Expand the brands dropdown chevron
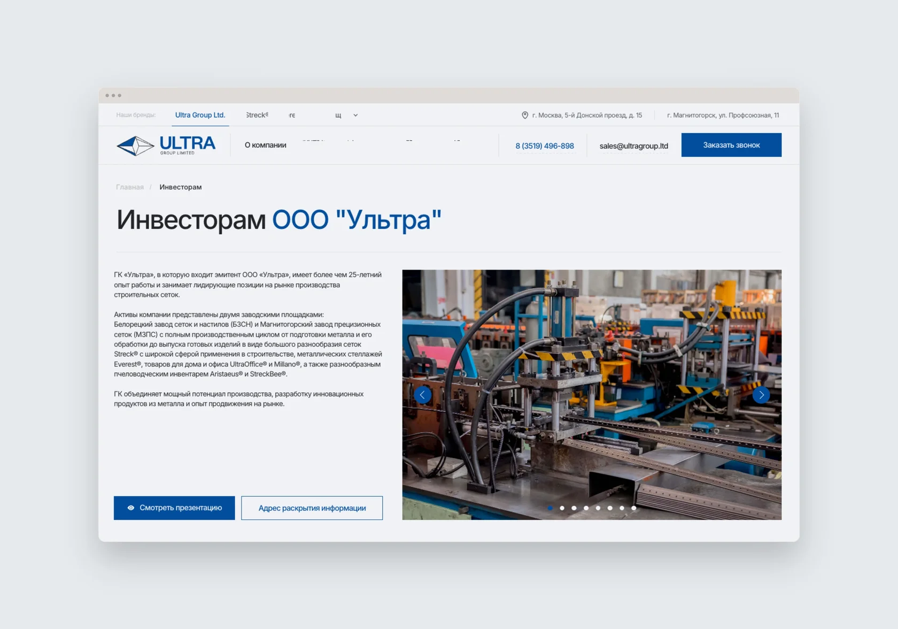The image size is (898, 629). tap(355, 115)
